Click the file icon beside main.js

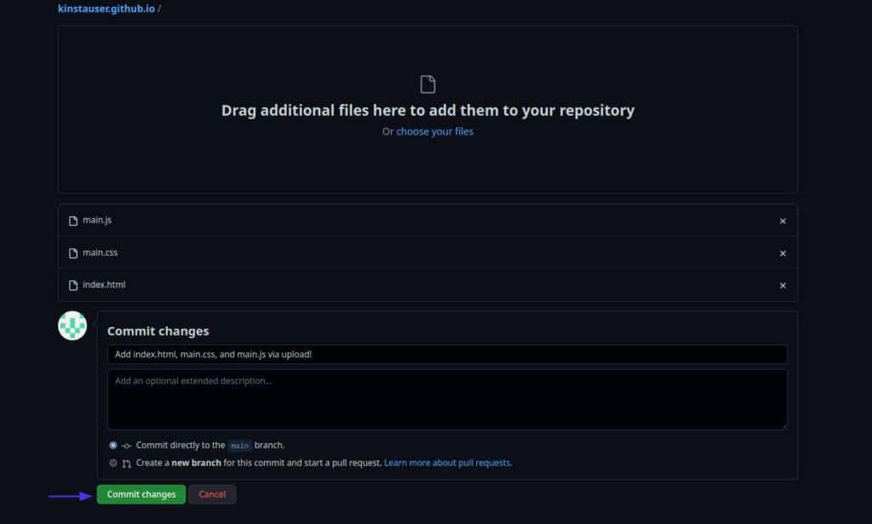(x=73, y=221)
